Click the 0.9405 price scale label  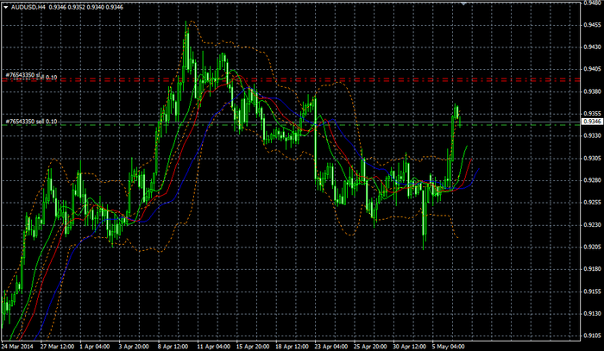click(x=592, y=69)
